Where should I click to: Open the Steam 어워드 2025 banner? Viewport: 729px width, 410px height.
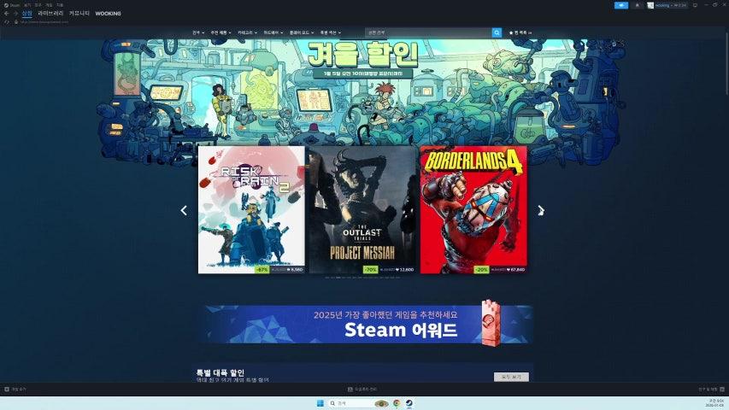coord(366,324)
